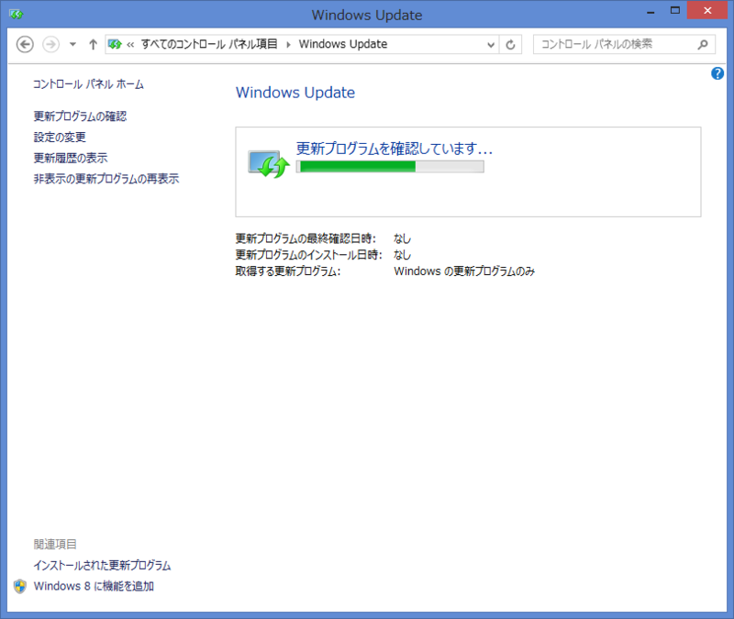Click 更新プログラムの確認 link
This screenshot has height=619, width=734.
(x=80, y=116)
